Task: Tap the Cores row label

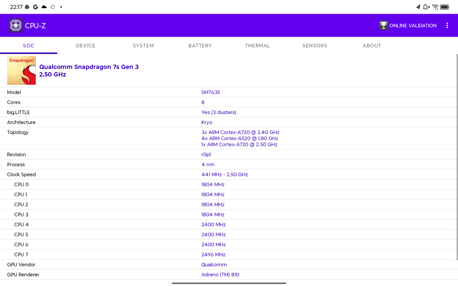Action: pyautogui.click(x=14, y=102)
